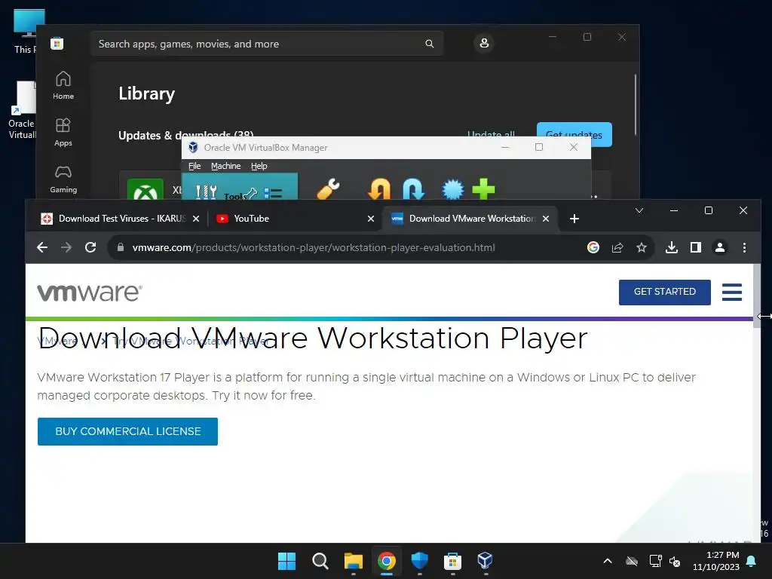Share this page from address bar
Screen dimensions: 772x579
[617, 247]
